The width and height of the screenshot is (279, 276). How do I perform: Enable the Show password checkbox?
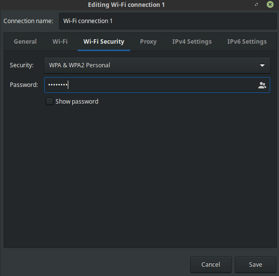[50, 101]
